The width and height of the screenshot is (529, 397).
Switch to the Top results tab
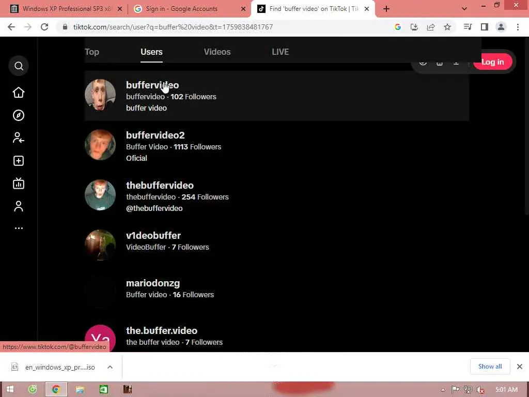tap(92, 52)
